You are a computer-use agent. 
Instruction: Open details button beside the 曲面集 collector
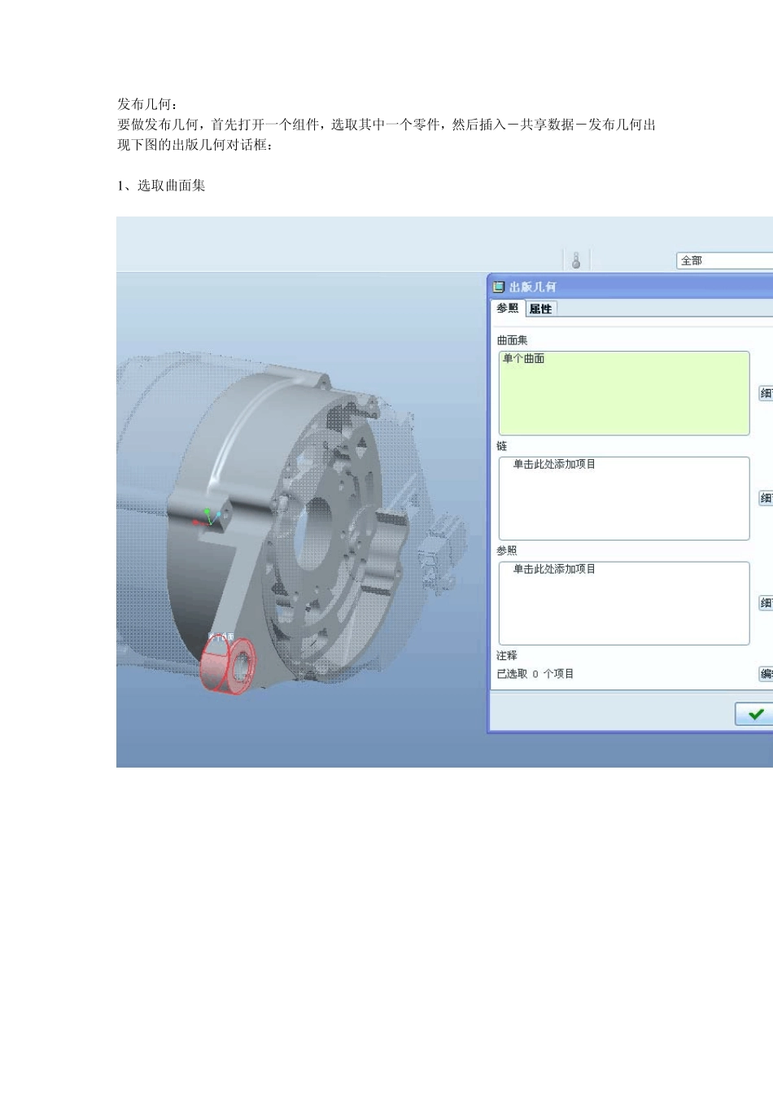[x=766, y=393]
